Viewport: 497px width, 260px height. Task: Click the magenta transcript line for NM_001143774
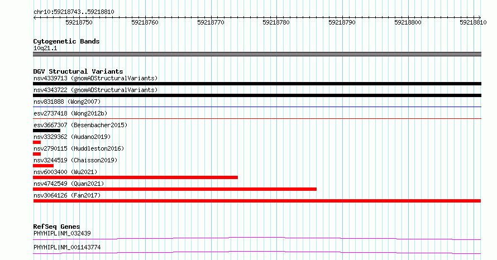(x=257, y=252)
